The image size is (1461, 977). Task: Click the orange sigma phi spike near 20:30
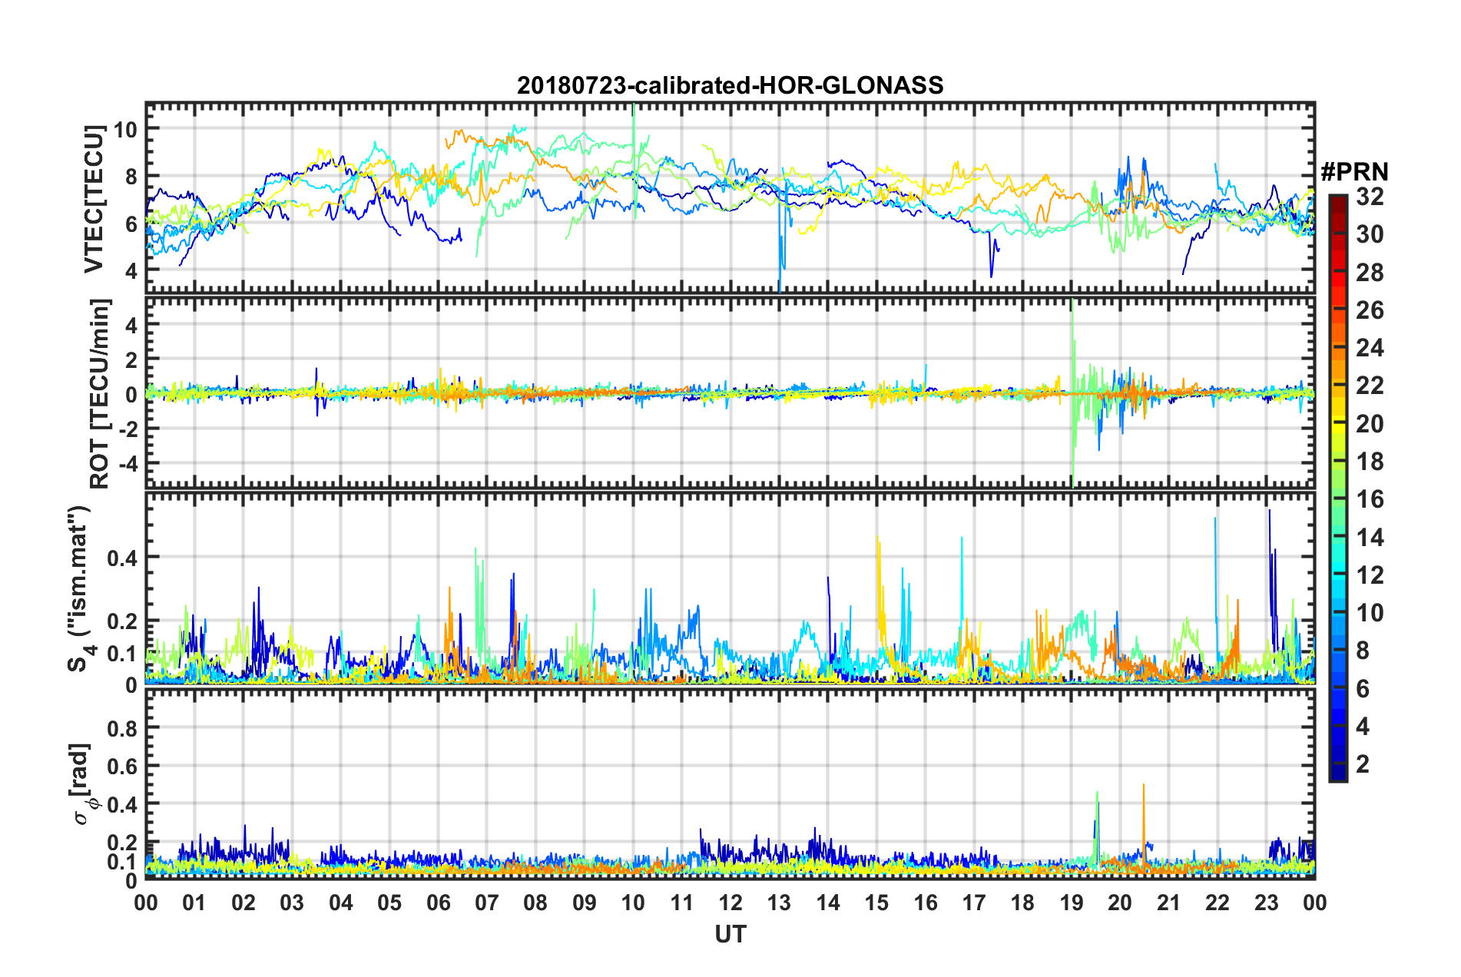pyautogui.click(x=1144, y=822)
